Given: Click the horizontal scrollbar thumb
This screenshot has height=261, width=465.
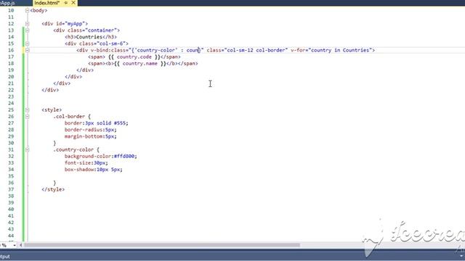Looking at the screenshot, I should pyautogui.click(x=162, y=245).
